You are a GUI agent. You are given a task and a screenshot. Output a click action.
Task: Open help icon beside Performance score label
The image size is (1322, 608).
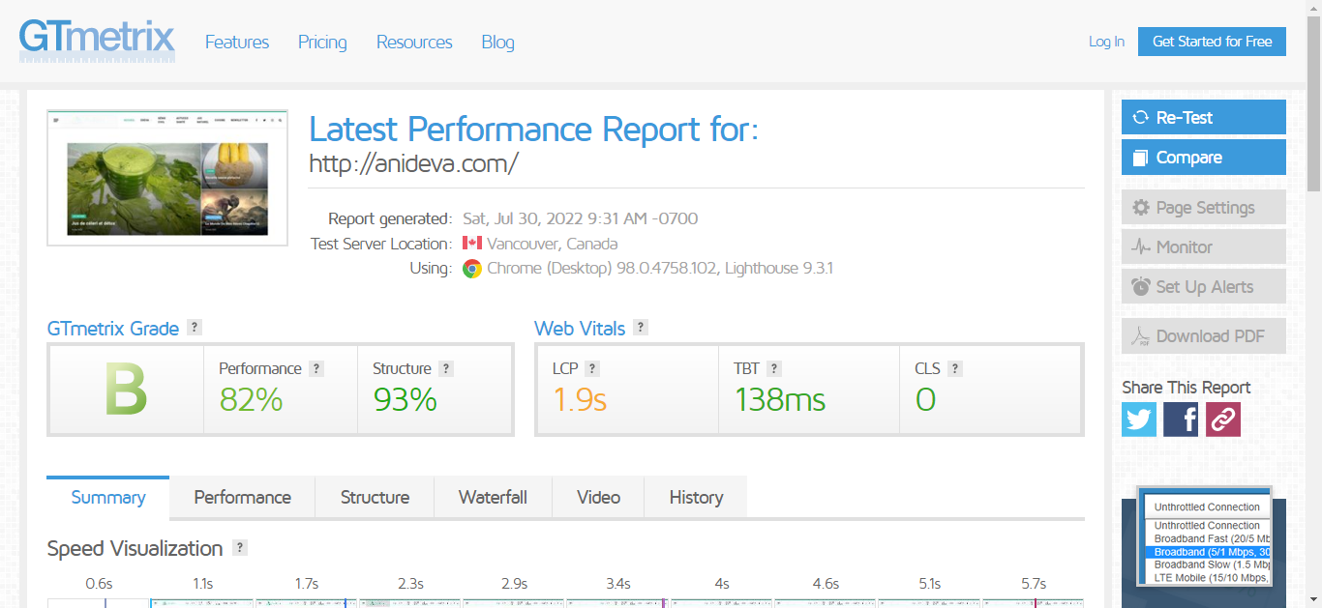click(316, 368)
